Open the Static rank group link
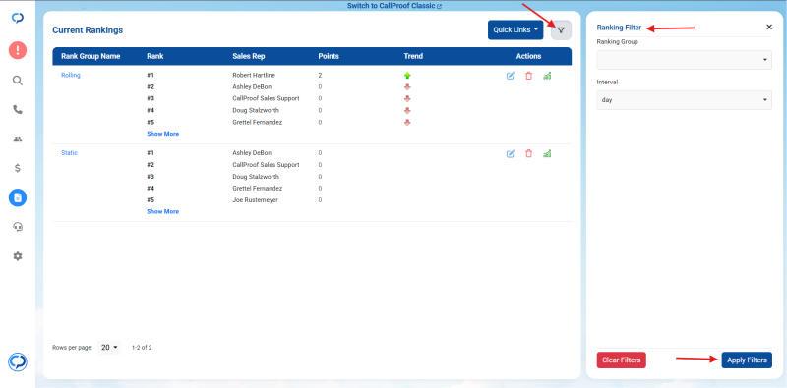The height and width of the screenshot is (388, 787). click(x=69, y=153)
